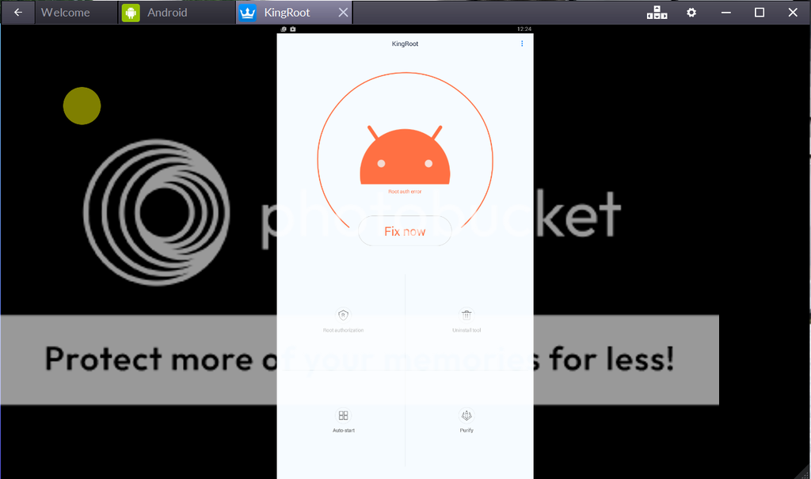Open the settings gear icon
The width and height of the screenshot is (811, 479).
[x=691, y=13]
